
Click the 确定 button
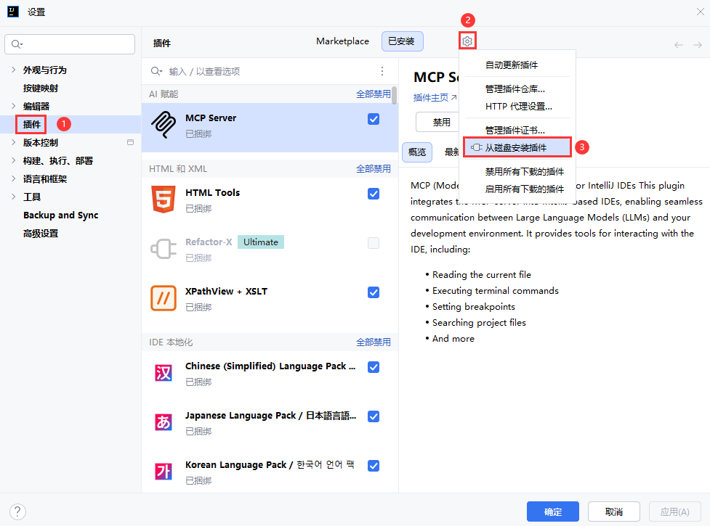coord(553,511)
